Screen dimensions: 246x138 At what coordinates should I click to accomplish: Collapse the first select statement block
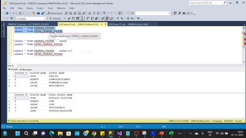(13, 28)
